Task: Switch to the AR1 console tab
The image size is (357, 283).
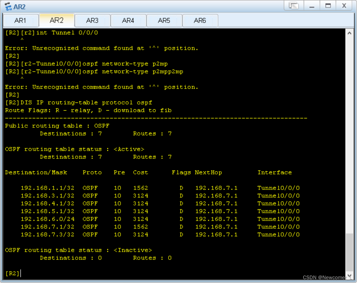Action: click(x=21, y=20)
